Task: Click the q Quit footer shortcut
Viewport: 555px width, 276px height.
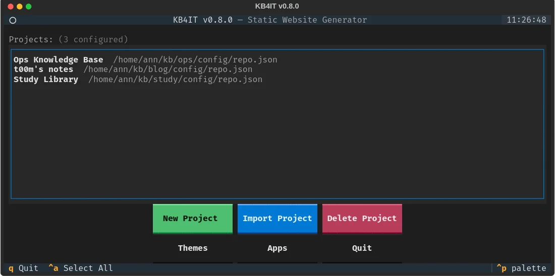Action: point(23,268)
